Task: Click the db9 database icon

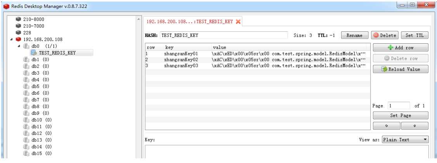Action: [26, 113]
